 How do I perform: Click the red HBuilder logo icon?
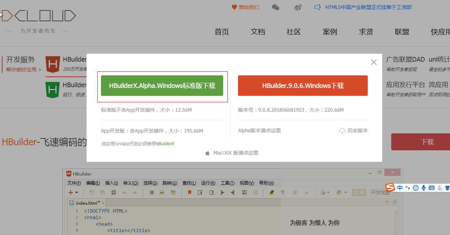click(53, 65)
